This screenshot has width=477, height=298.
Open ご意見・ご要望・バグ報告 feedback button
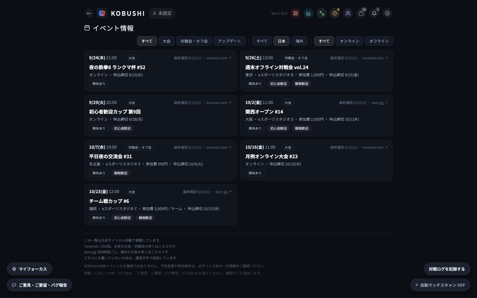[x=39, y=285]
